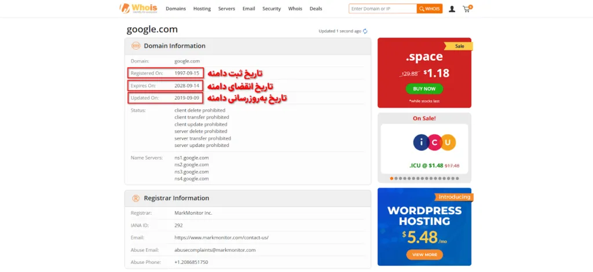Click the refresh icon next to Updated
Viewport: 593px width, 272px height.
coord(365,31)
